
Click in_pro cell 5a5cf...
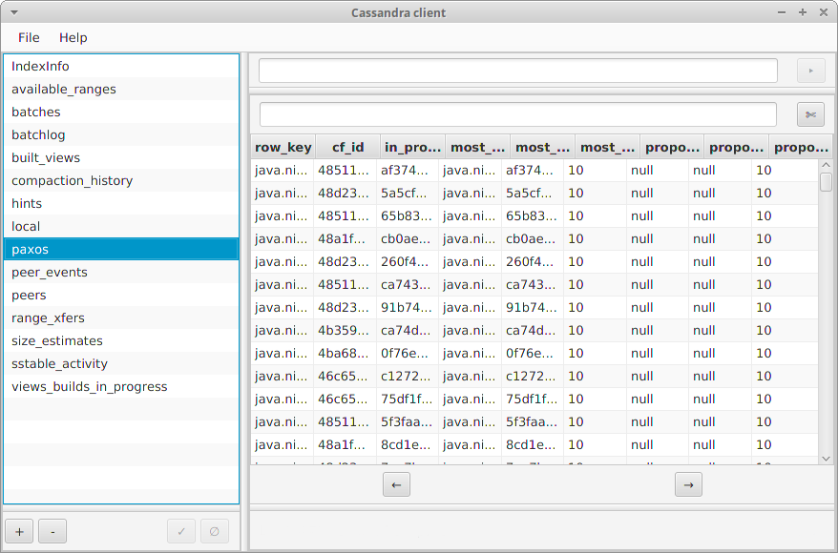pyautogui.click(x=408, y=194)
